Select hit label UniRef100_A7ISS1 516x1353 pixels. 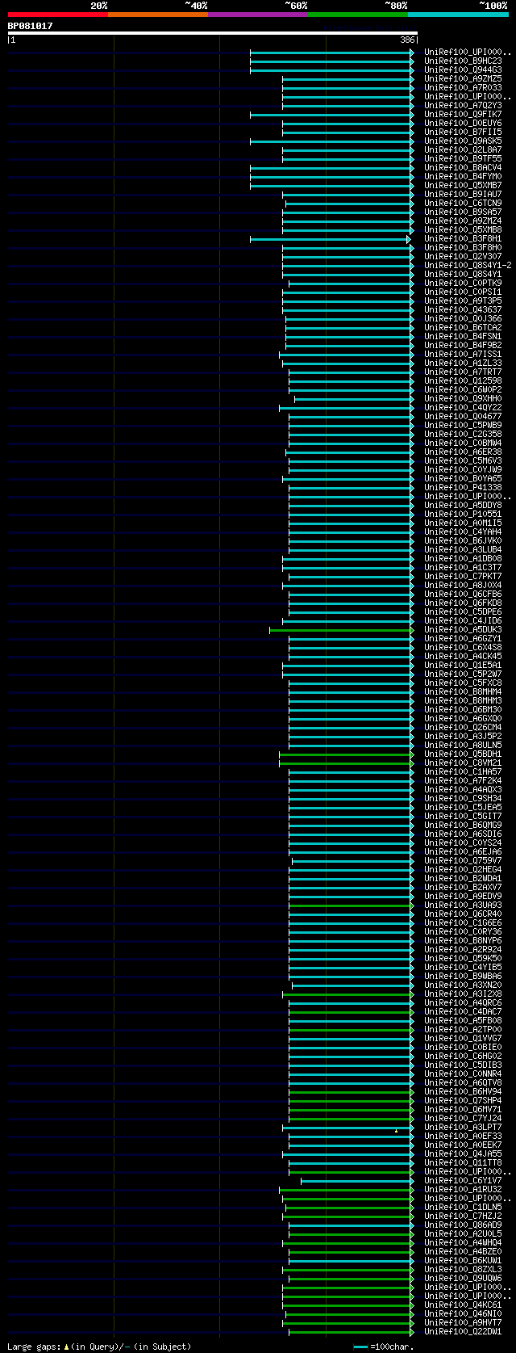coord(463,354)
